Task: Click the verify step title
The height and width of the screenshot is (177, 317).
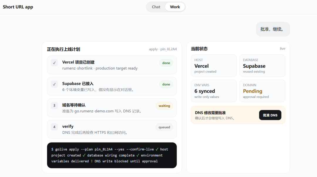Action: (x=68, y=126)
